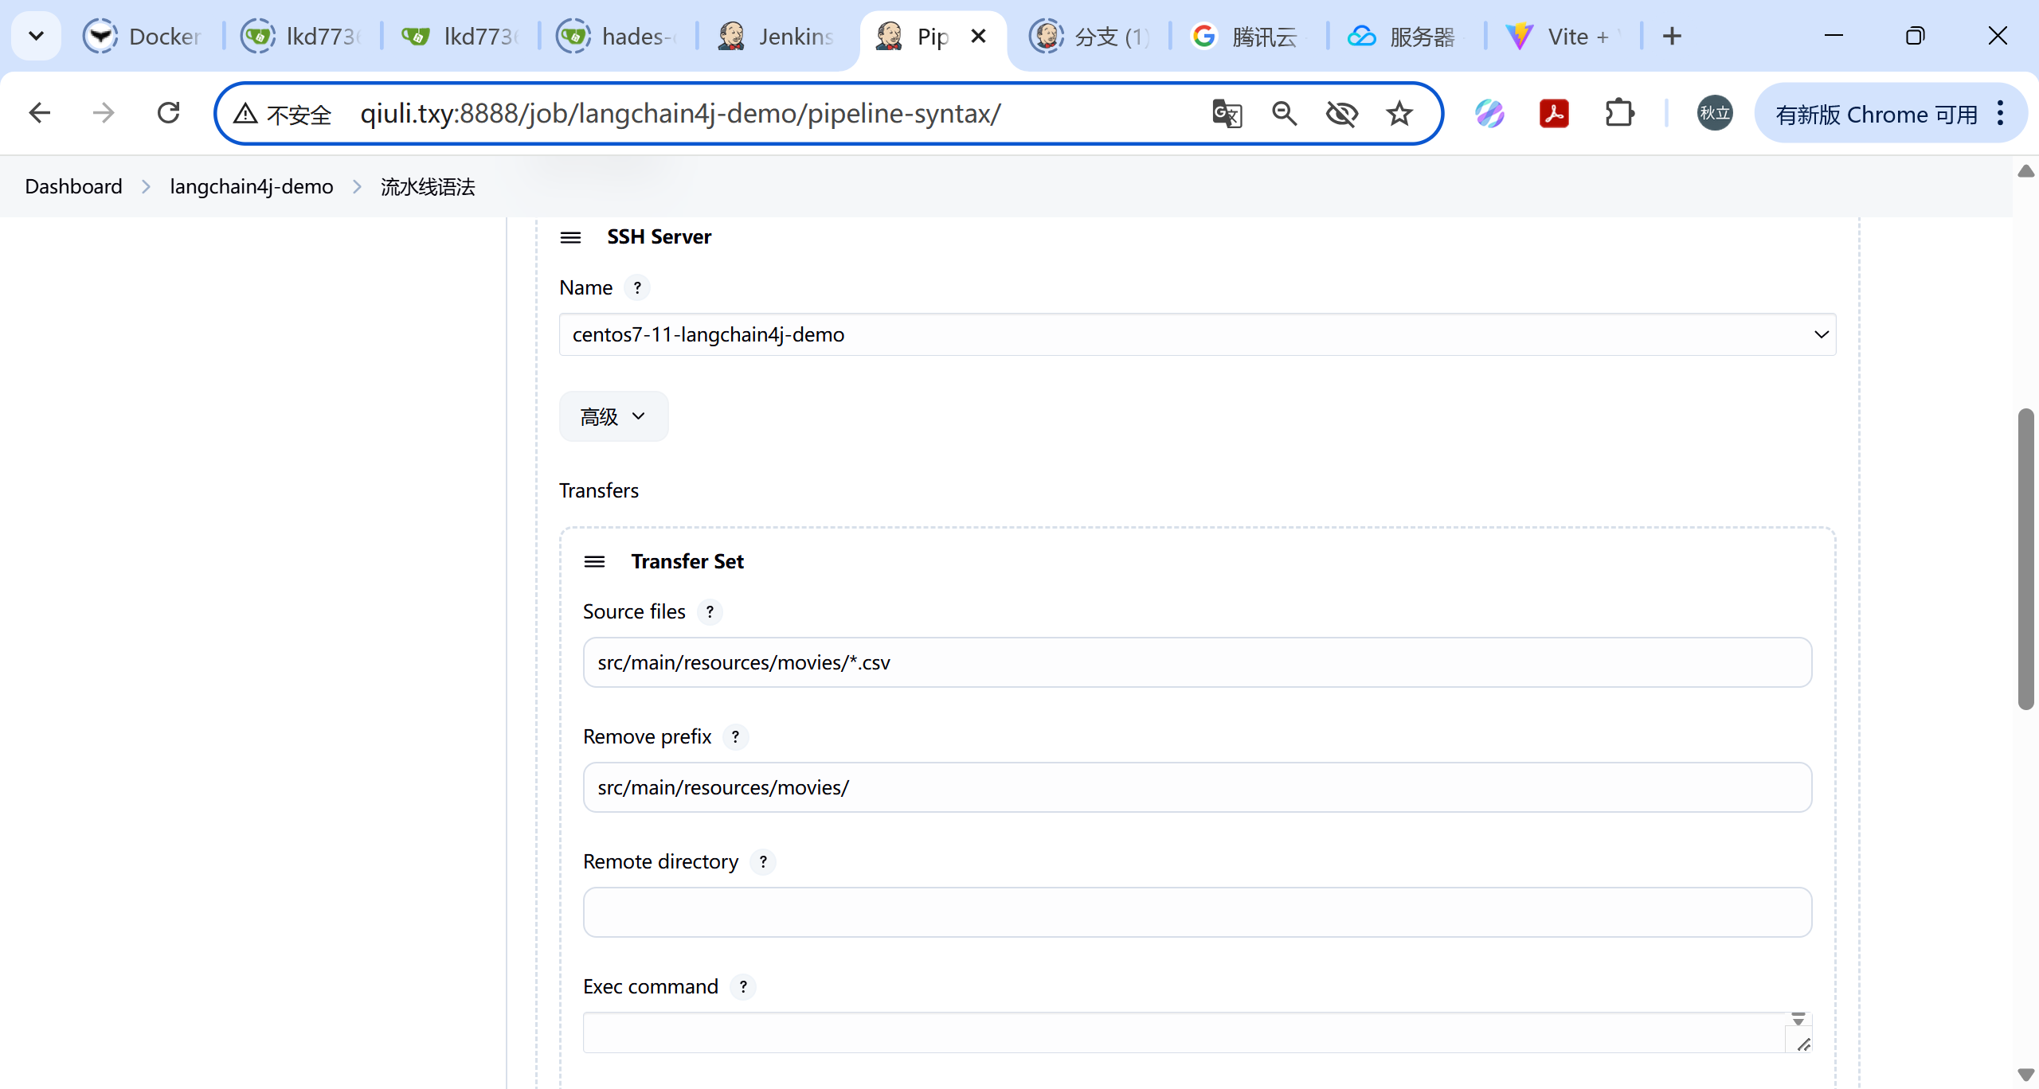Viewport: 2039px width, 1089px height.
Task: Click the Source files help icon
Action: tap(709, 612)
